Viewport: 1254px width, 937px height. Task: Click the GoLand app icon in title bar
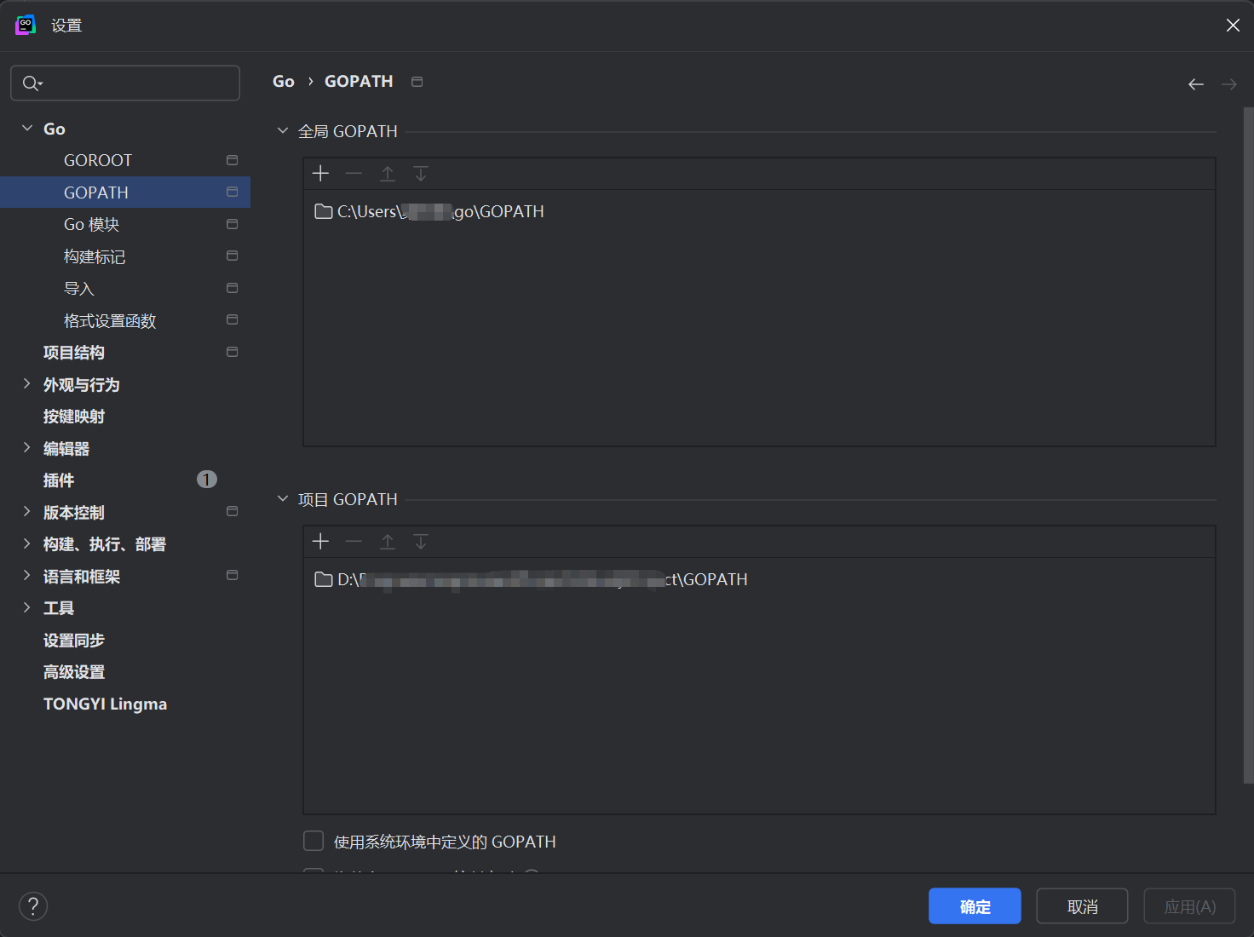26,26
